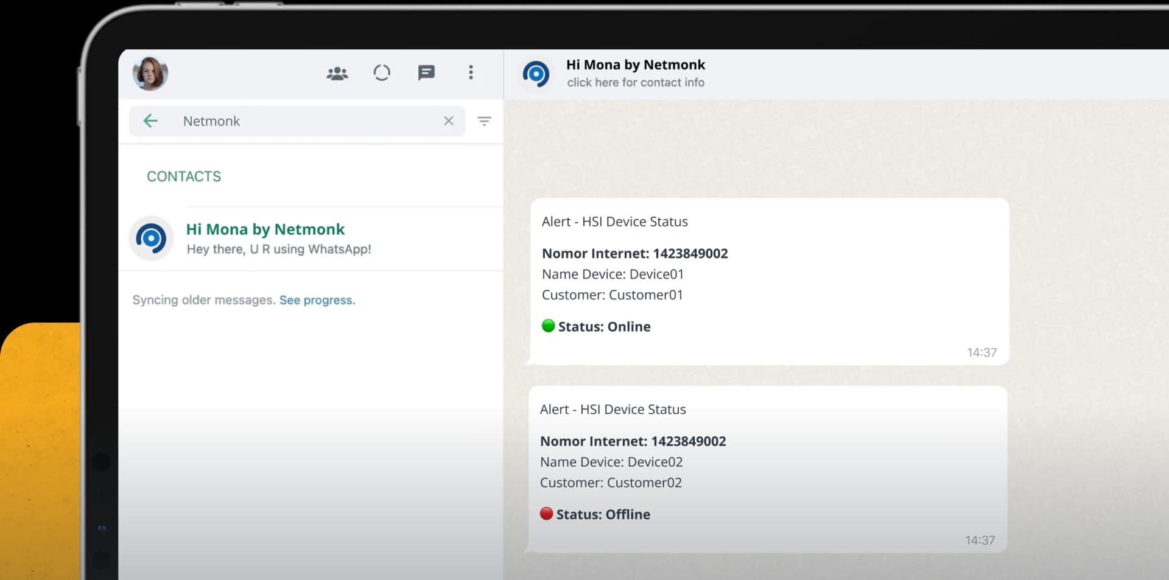1169x580 pixels.
Task: Toggle the chat filter icon beside search
Action: tap(484, 121)
